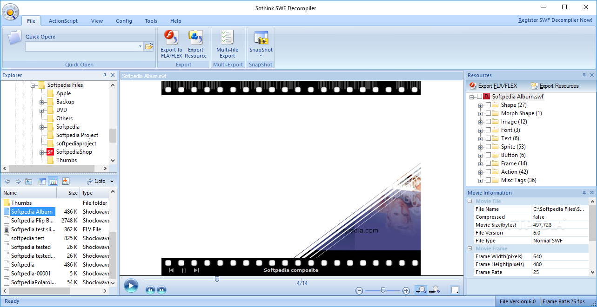
Task: Open the View ribbon tab
Action: (97, 21)
